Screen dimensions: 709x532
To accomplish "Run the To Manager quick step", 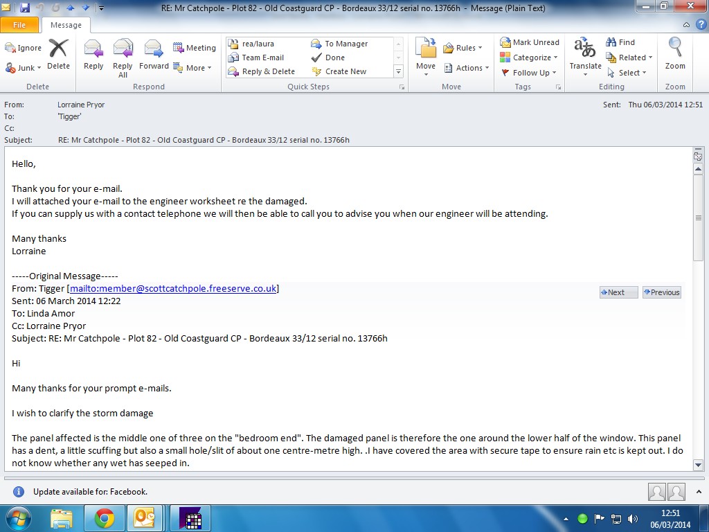I will click(x=339, y=44).
